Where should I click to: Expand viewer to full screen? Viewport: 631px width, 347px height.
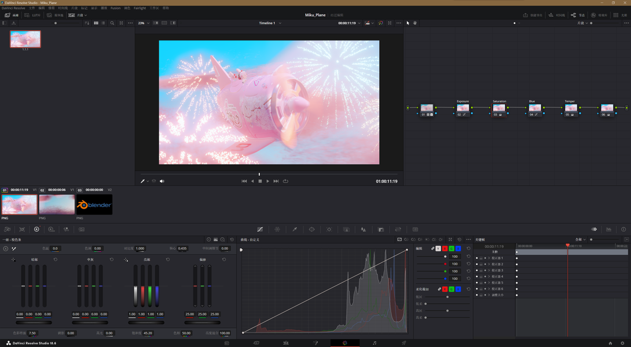pyautogui.click(x=390, y=23)
